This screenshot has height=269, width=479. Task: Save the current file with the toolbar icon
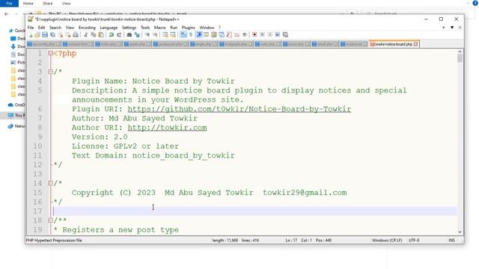45,35
